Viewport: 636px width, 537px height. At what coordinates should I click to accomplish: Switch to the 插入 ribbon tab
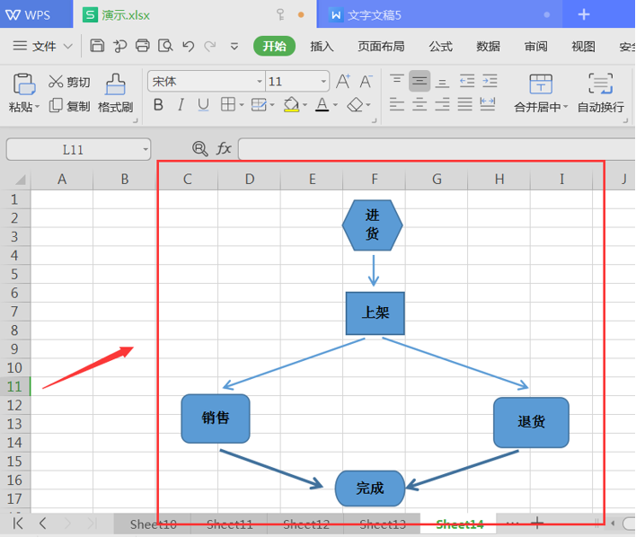322,46
